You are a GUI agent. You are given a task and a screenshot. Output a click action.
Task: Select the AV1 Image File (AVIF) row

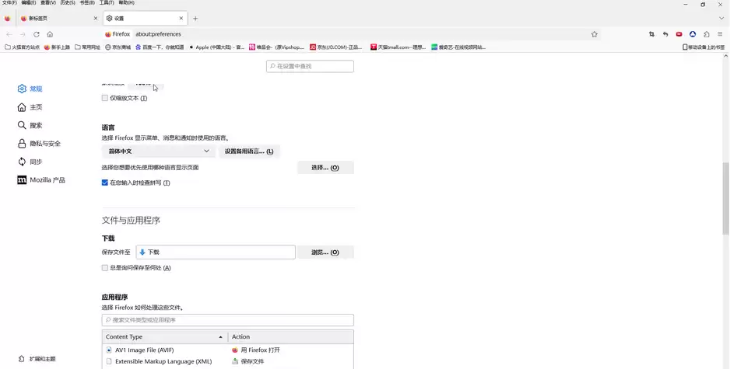point(228,350)
